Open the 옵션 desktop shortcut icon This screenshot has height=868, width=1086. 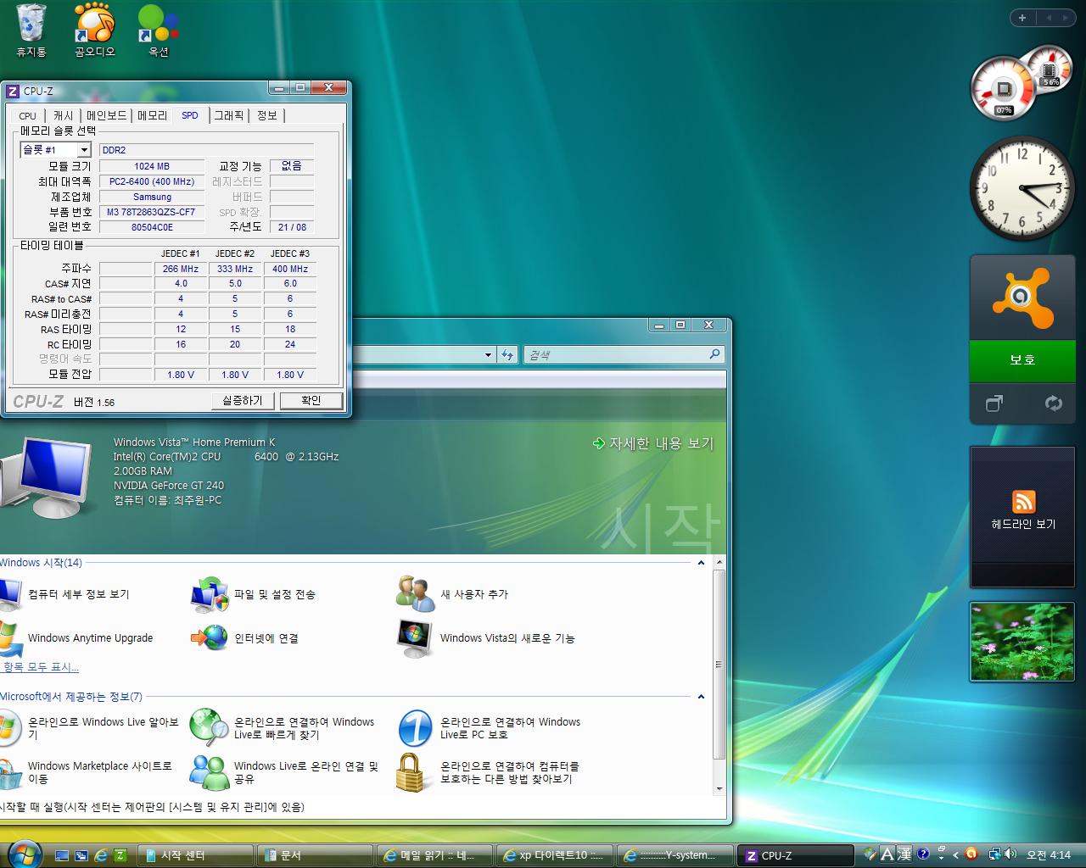[x=159, y=31]
